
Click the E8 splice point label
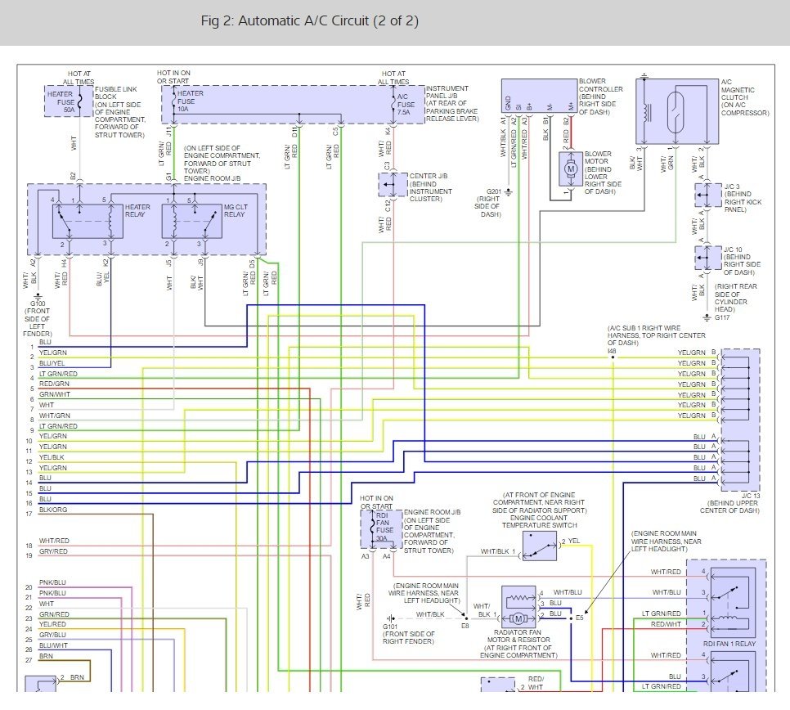465,626
